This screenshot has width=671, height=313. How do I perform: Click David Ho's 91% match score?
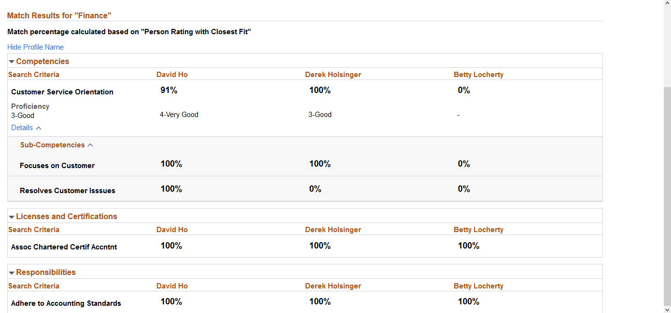point(169,90)
